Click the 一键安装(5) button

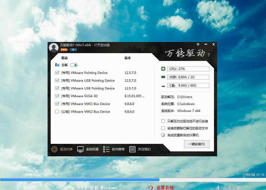[197, 144]
